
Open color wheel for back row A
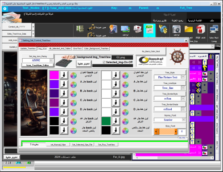(x=73, y=84)
